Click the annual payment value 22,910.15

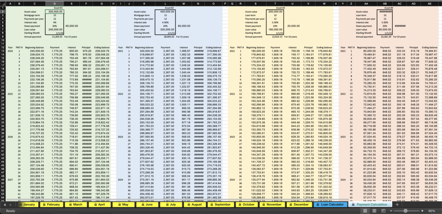coord(277,36)
